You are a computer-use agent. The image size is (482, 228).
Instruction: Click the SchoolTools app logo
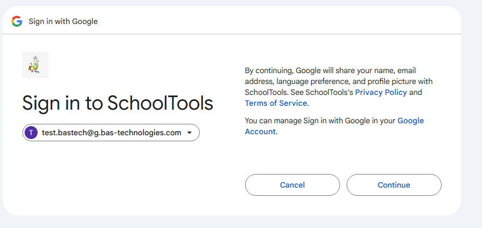coord(35,65)
